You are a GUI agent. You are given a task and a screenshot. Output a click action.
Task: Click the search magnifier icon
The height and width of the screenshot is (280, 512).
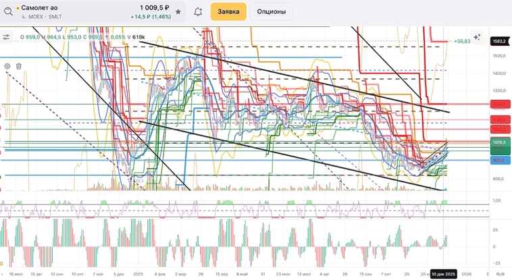pos(8,11)
